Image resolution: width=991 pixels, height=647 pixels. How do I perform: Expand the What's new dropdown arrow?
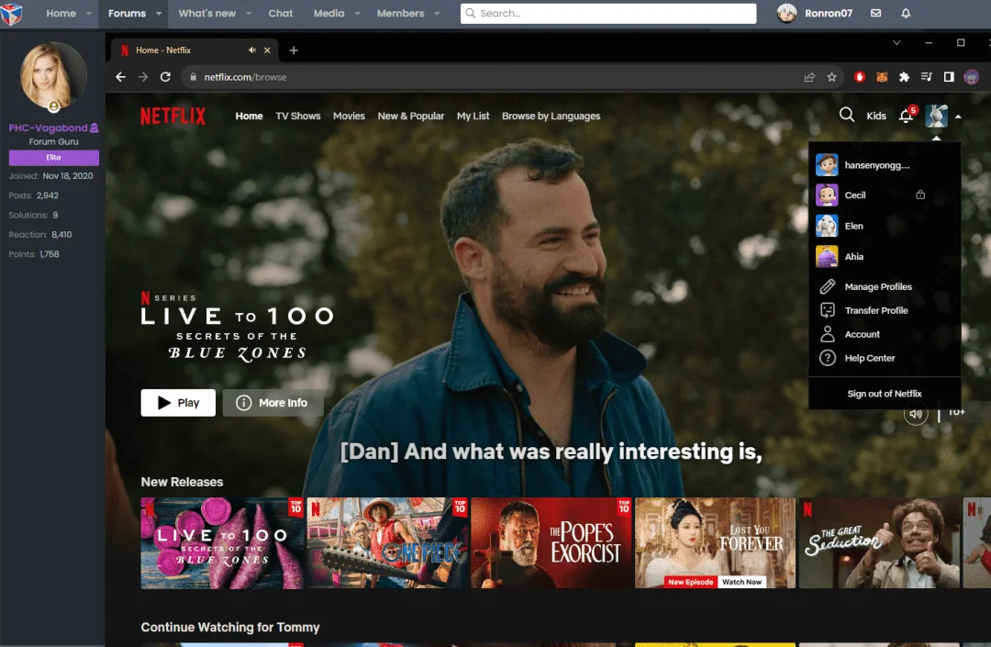[249, 13]
